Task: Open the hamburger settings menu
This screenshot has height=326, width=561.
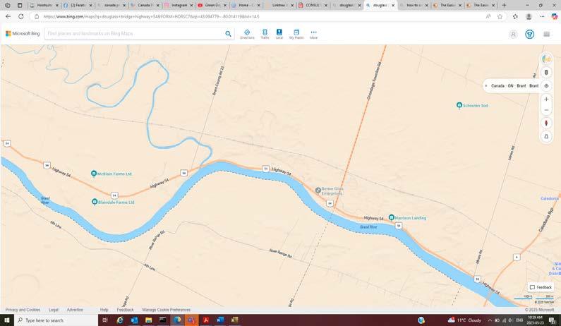Action: click(546, 34)
